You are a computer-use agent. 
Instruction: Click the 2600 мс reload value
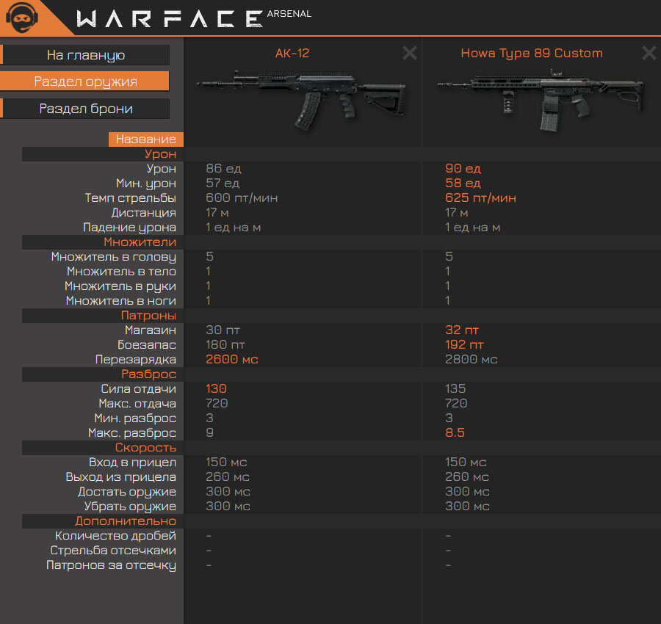(232, 360)
